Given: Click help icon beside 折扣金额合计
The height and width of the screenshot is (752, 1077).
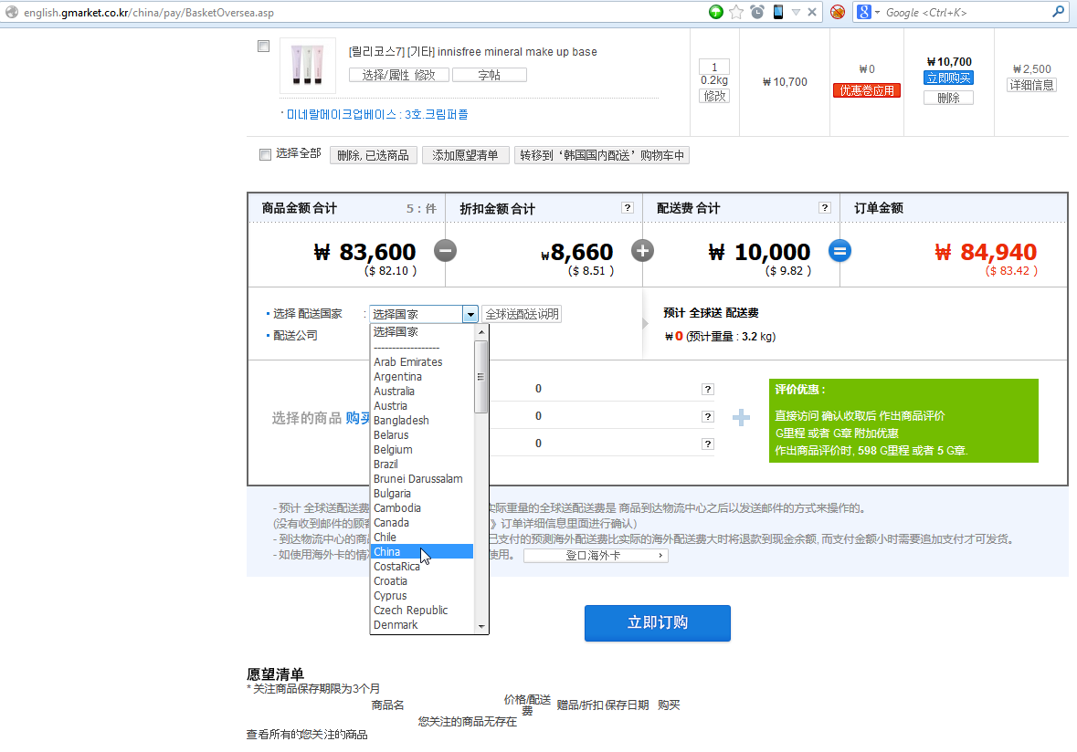Looking at the screenshot, I should click(x=627, y=207).
